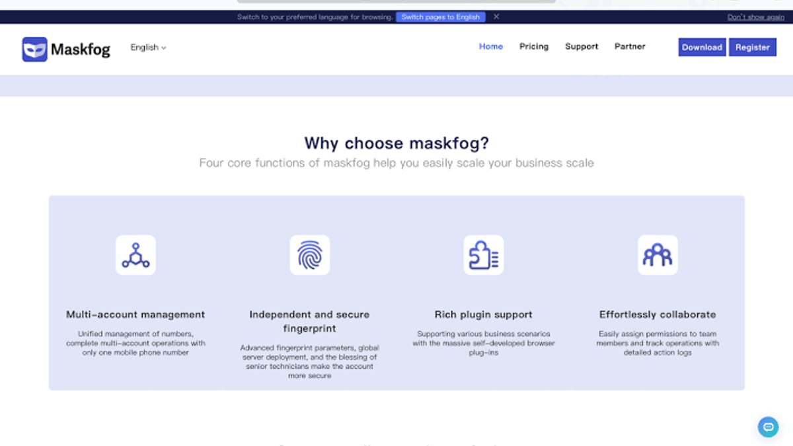Click Switch to your preferred language text
Screen dimensions: 793x446
[315, 17]
